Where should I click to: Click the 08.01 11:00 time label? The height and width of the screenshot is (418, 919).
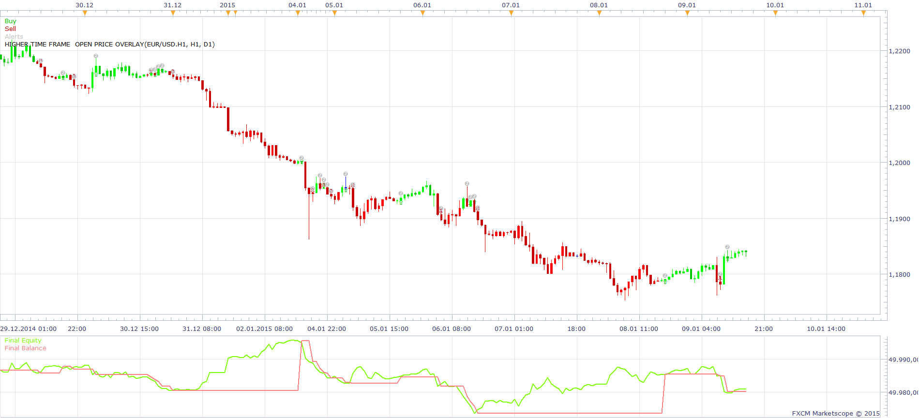pos(639,329)
